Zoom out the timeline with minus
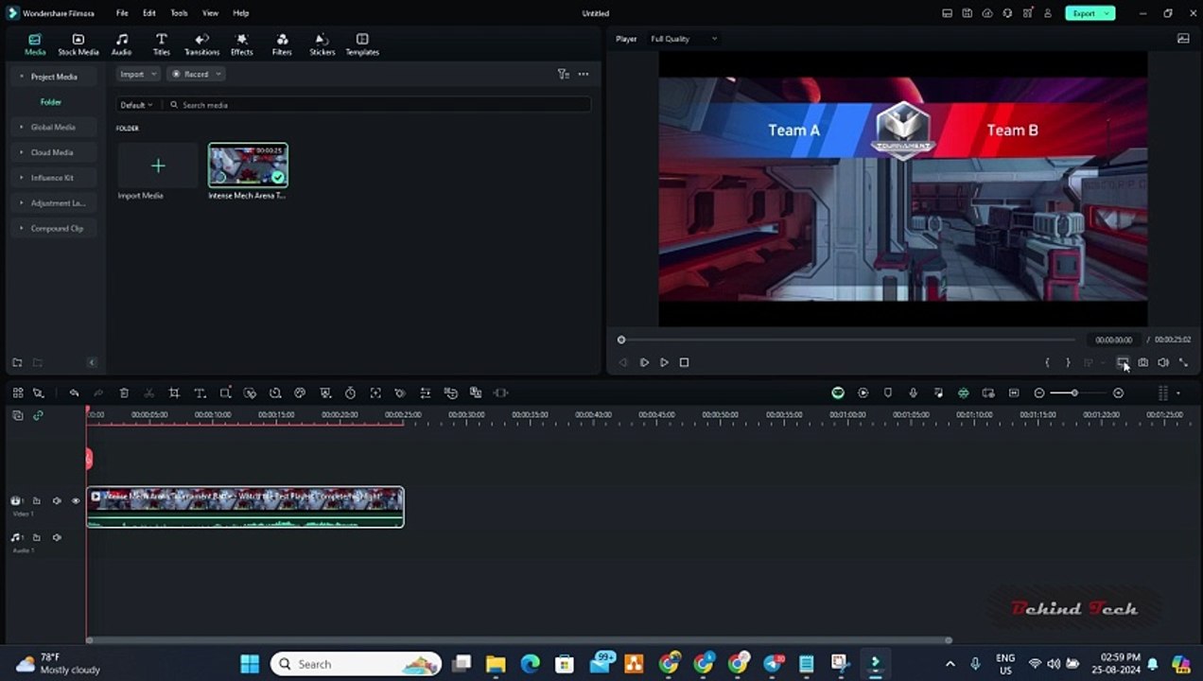The width and height of the screenshot is (1203, 681). coord(1039,393)
